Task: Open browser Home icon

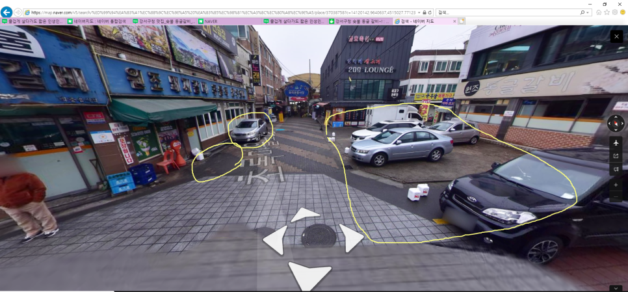Action: (x=599, y=12)
